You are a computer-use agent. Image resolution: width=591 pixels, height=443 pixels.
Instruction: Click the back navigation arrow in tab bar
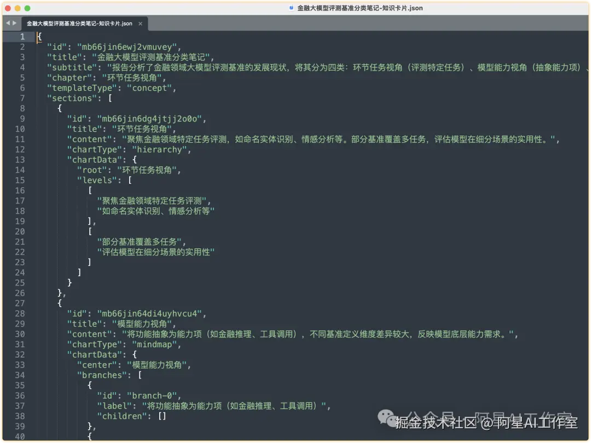(8, 23)
